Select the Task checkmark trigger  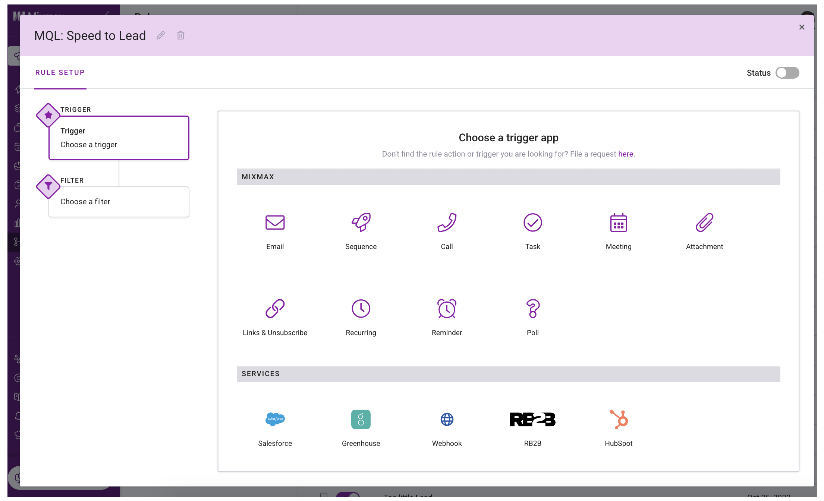pos(532,231)
